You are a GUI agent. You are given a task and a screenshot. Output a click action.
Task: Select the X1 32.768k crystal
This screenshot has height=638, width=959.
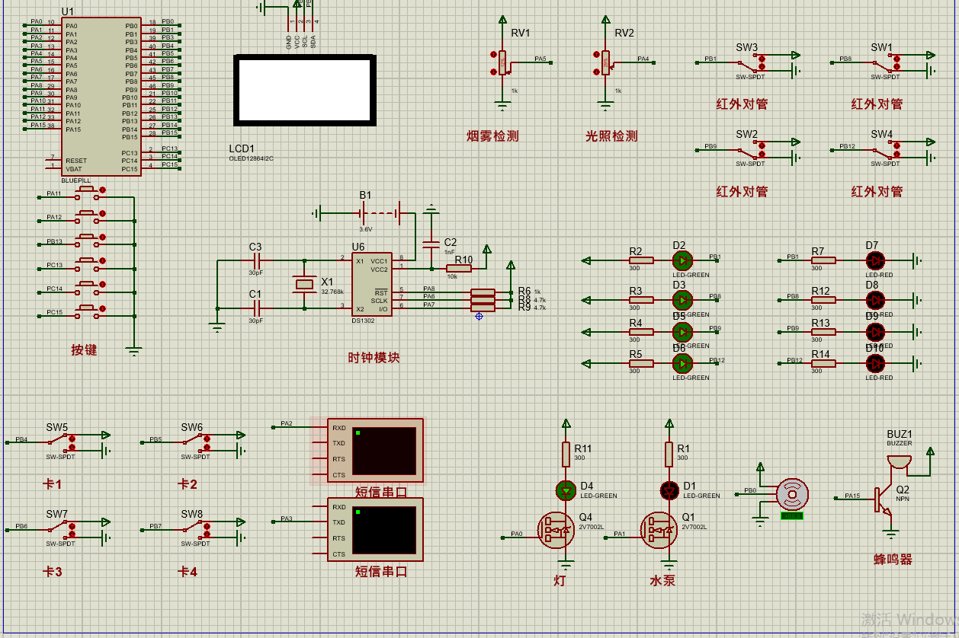pos(304,284)
